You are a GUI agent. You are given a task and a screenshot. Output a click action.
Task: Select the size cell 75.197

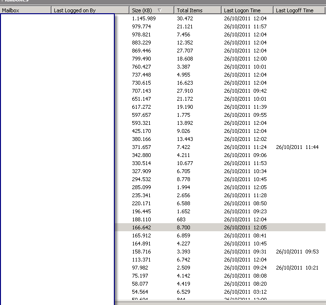140,276
